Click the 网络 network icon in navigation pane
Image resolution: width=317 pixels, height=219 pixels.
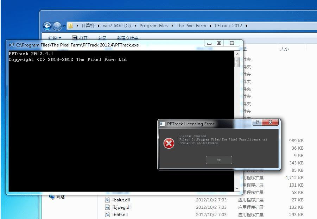(52, 197)
